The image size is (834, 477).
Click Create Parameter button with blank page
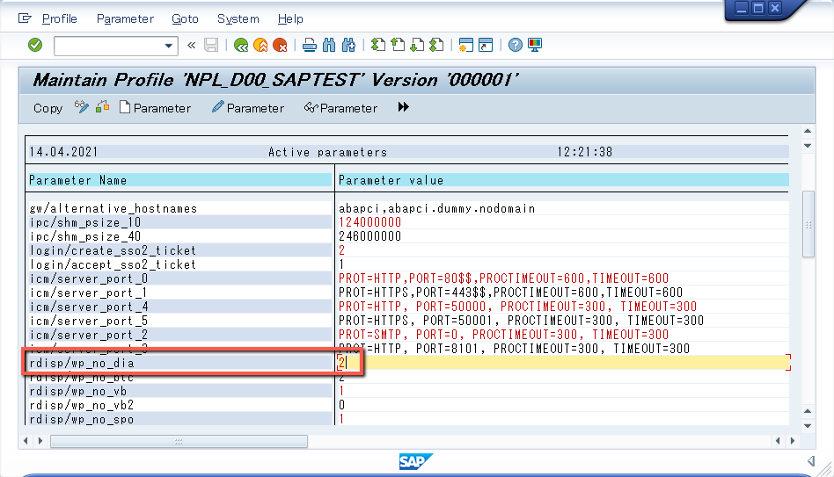(x=155, y=108)
